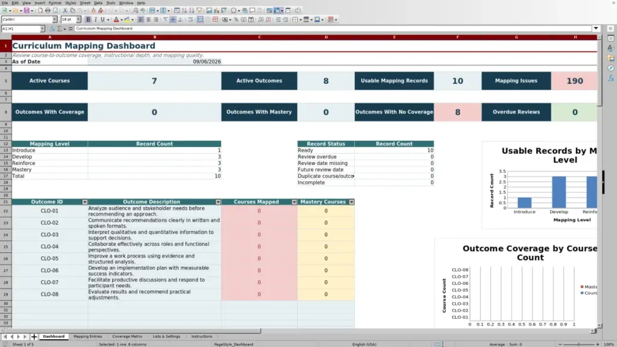Viewport: 617px width, 347px height.
Task: Toggle Wrap Text option
Action: 191,20
